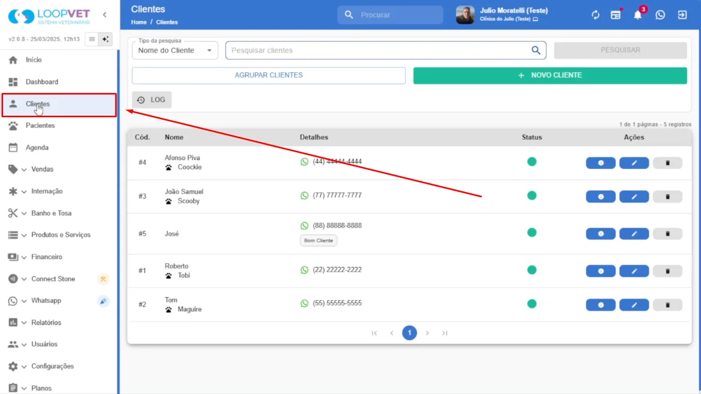Viewport: 701px width, 394px height.
Task: Open info for client Tom
Action: [x=601, y=305]
